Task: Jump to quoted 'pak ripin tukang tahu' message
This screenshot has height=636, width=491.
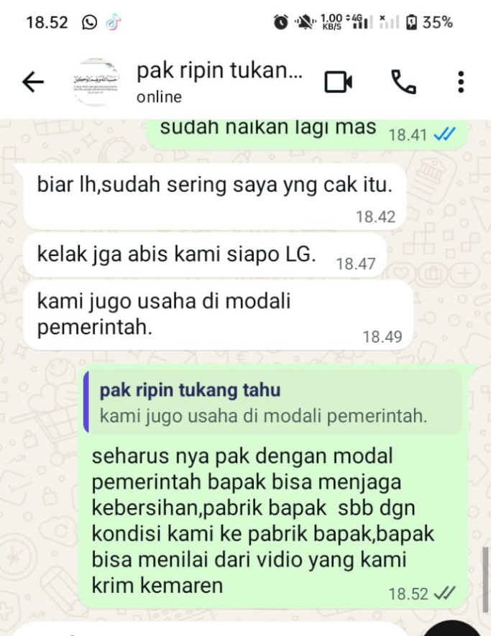Action: pyautogui.click(x=272, y=402)
